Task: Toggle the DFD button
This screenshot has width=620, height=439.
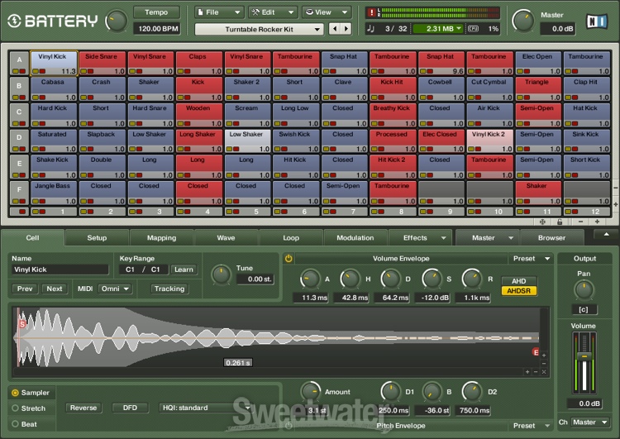Action: pos(130,408)
